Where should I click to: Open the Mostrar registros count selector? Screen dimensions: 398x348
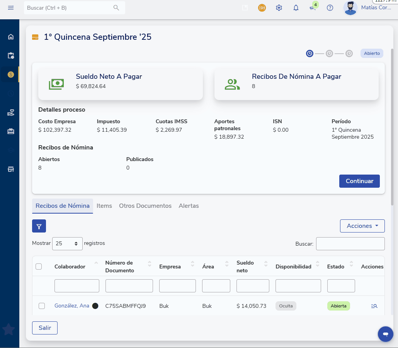coord(67,243)
